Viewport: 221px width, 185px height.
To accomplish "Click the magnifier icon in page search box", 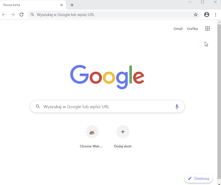I will [x=38, y=106].
